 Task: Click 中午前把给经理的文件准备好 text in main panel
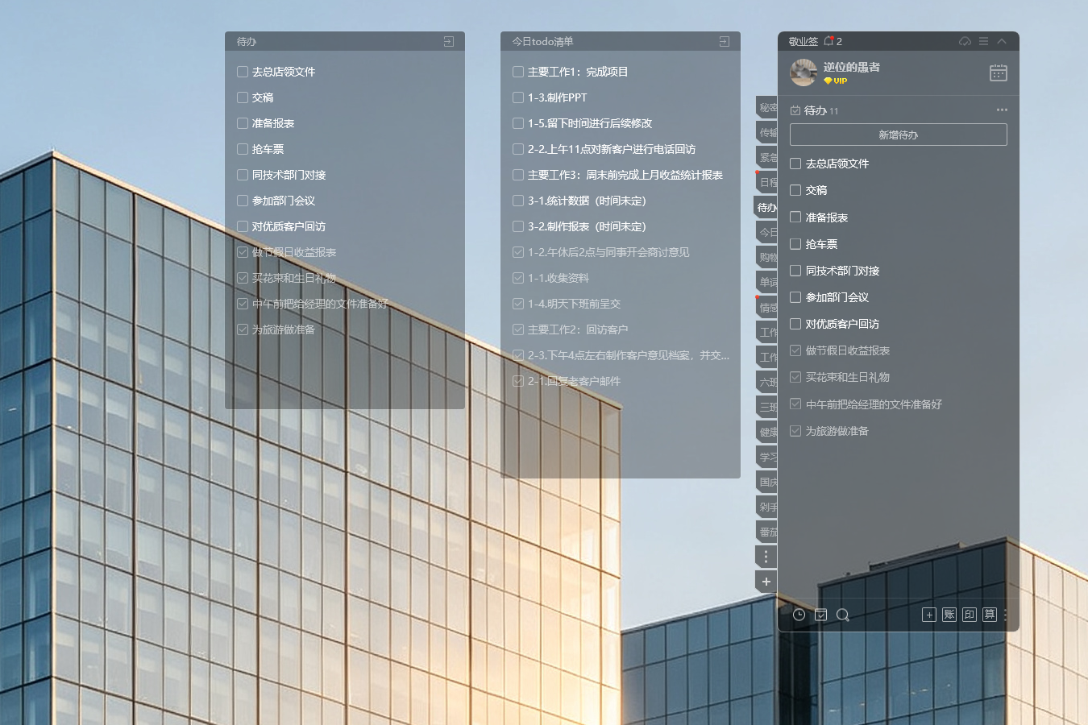[x=874, y=404]
